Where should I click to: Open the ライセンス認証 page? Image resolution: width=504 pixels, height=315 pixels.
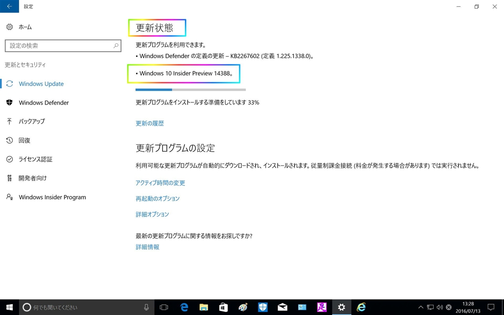[x=35, y=159]
